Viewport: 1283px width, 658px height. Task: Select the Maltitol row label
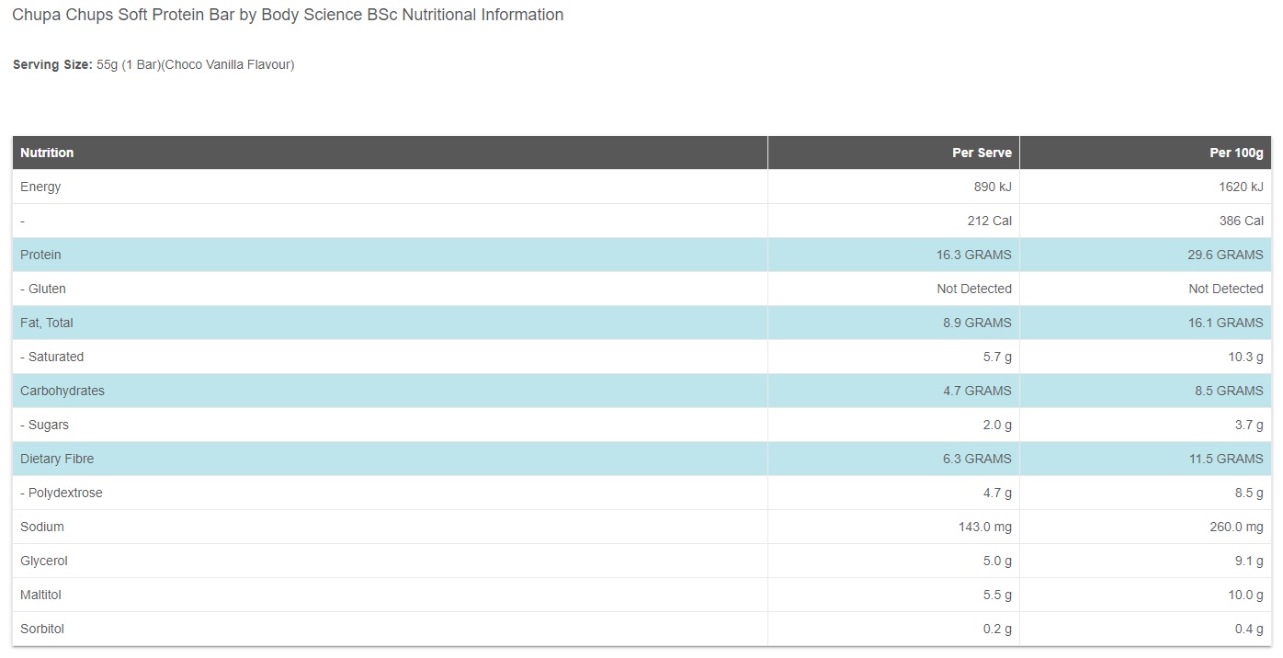(40, 595)
